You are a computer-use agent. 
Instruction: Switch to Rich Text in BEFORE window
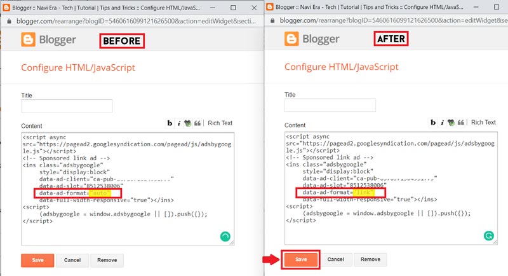click(220, 123)
